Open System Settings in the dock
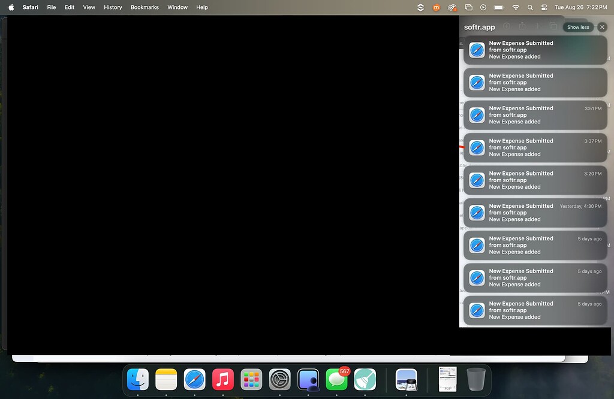The width and height of the screenshot is (614, 399). pos(279,379)
